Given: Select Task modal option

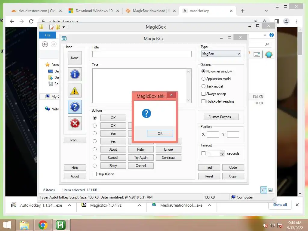Looking at the screenshot, I should click(212, 86).
